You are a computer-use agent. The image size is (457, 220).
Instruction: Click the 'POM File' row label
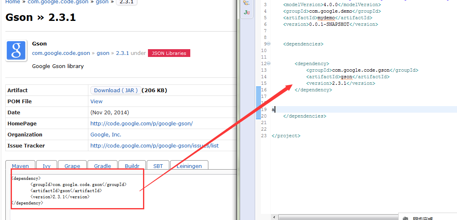[20, 102]
